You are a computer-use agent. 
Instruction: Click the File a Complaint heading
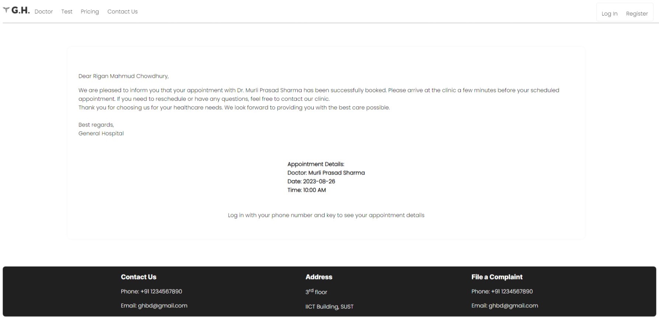tap(497, 277)
